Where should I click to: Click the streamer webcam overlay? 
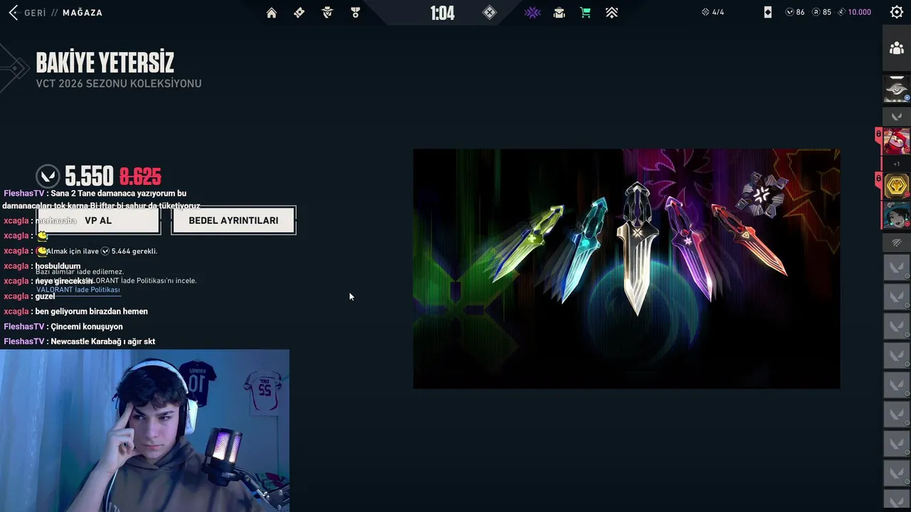[x=144, y=430]
